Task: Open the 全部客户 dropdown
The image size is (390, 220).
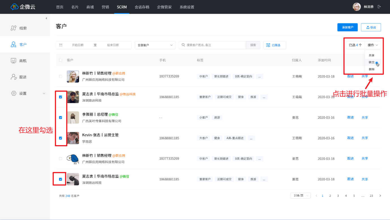Action: (155, 45)
